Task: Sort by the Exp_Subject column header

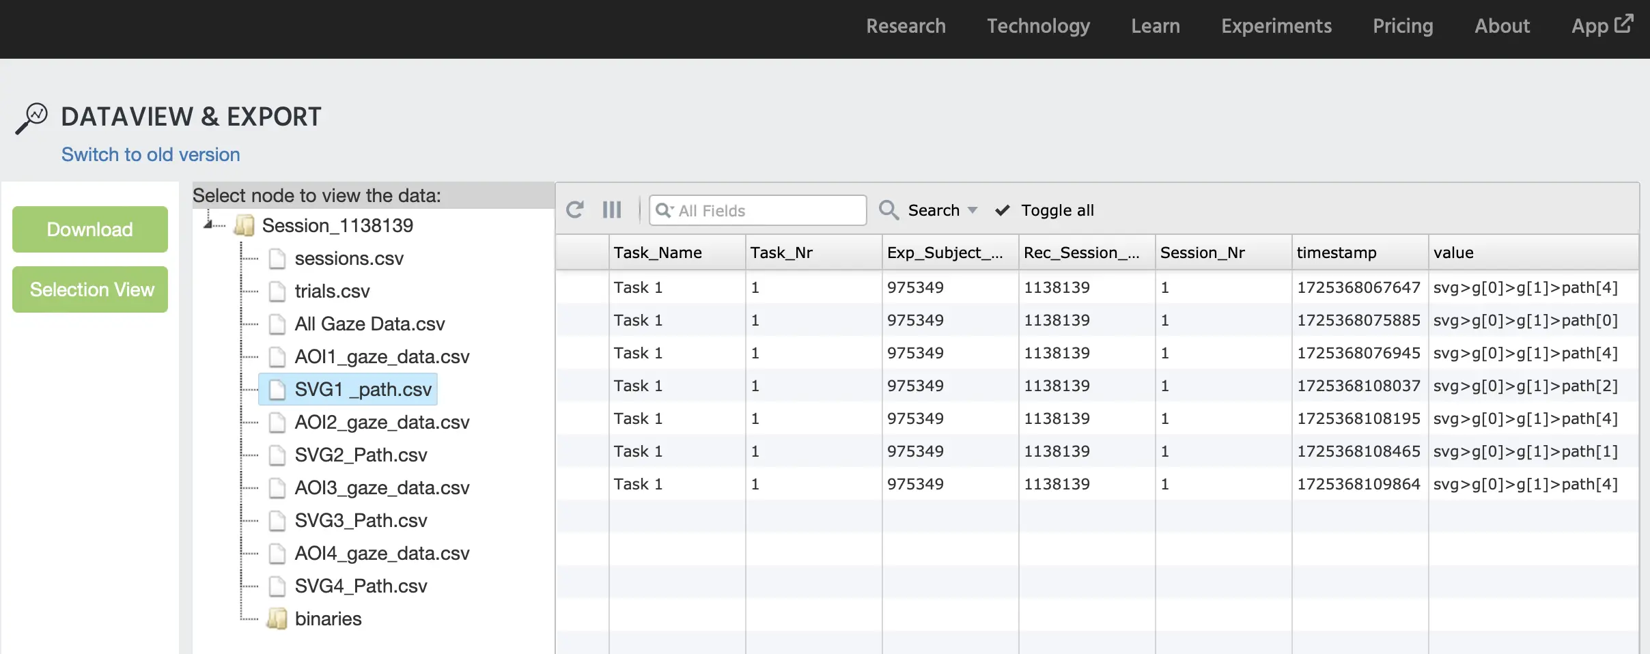Action: (x=950, y=253)
